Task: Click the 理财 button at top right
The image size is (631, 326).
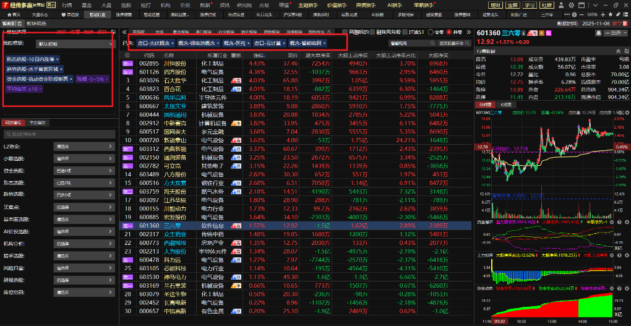Action: (495, 4)
